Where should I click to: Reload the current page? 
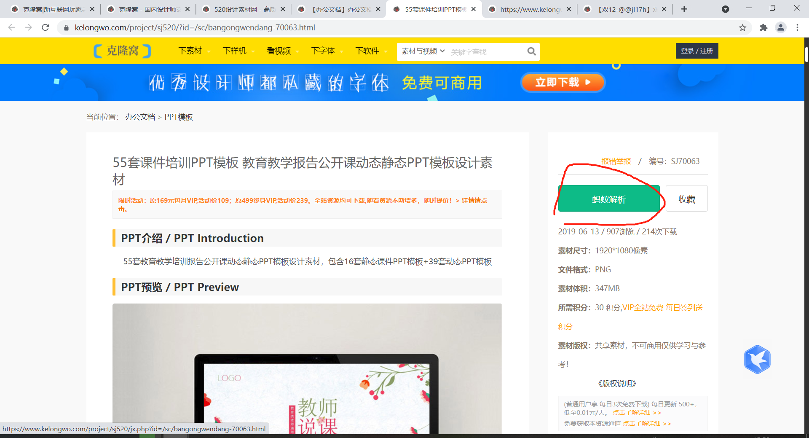[46, 27]
